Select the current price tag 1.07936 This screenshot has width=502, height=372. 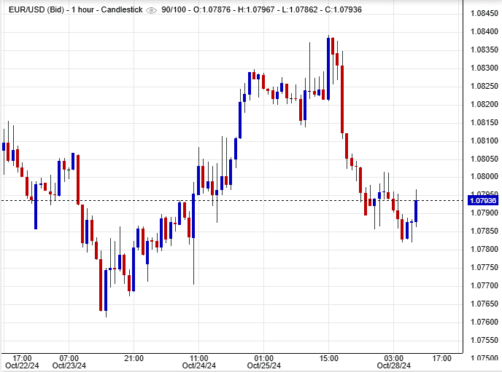point(481,200)
